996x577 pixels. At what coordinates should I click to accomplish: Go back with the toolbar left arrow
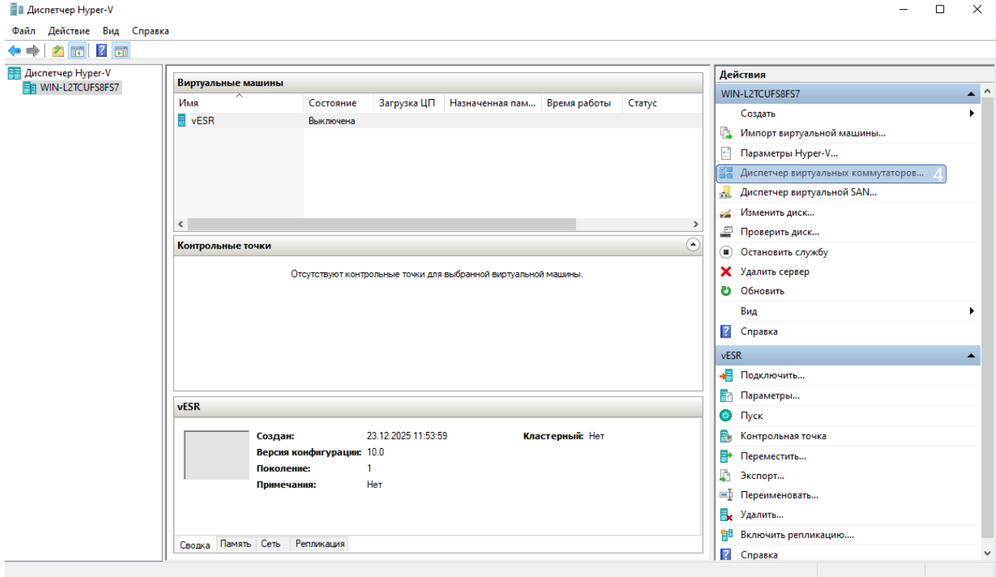tap(14, 51)
